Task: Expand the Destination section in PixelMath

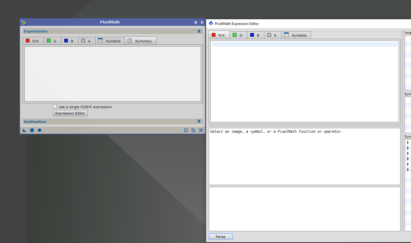Action: 199,121
